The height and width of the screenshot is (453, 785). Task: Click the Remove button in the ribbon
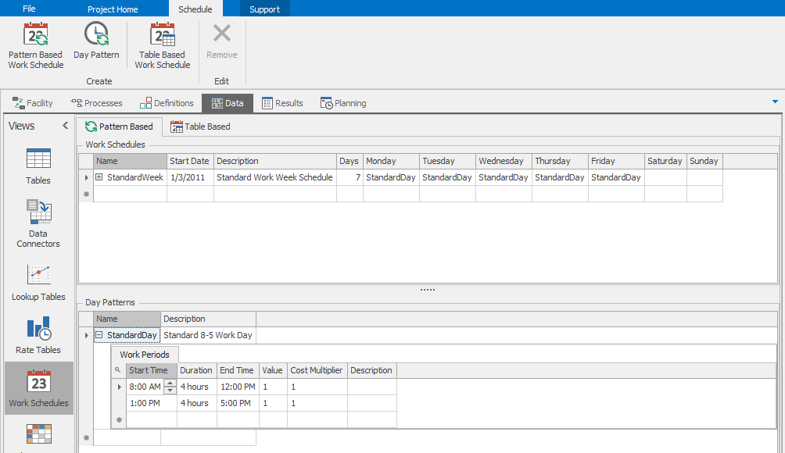[x=222, y=41]
